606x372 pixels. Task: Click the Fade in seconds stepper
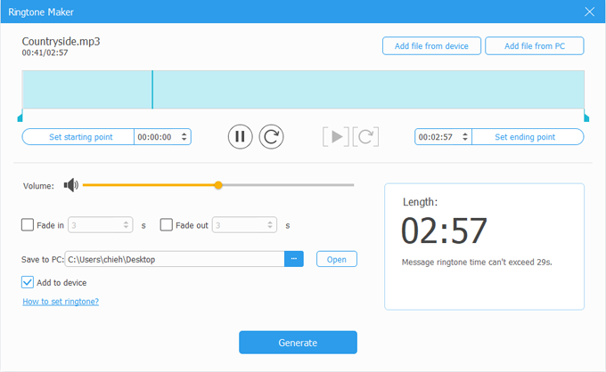(x=126, y=225)
